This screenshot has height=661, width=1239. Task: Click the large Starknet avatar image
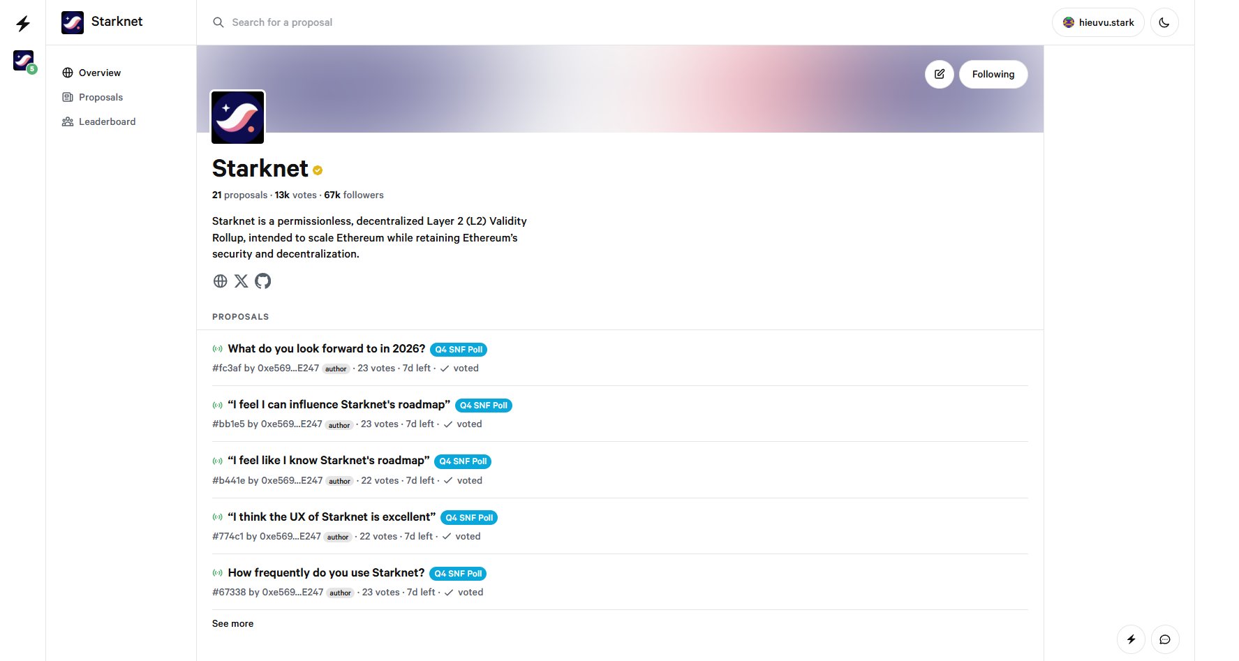[238, 117]
